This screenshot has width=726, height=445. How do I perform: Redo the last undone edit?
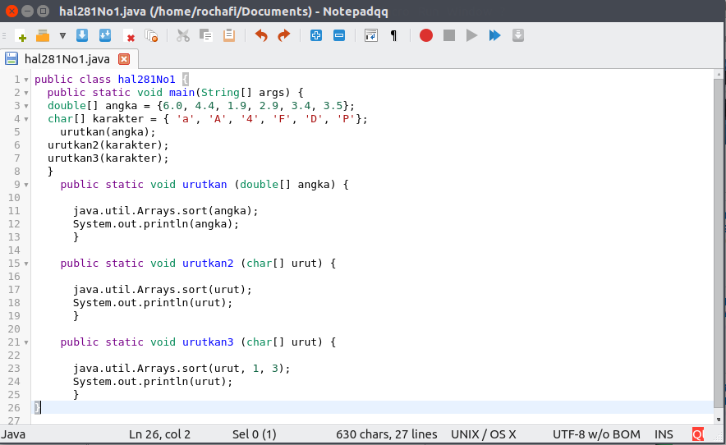284,35
